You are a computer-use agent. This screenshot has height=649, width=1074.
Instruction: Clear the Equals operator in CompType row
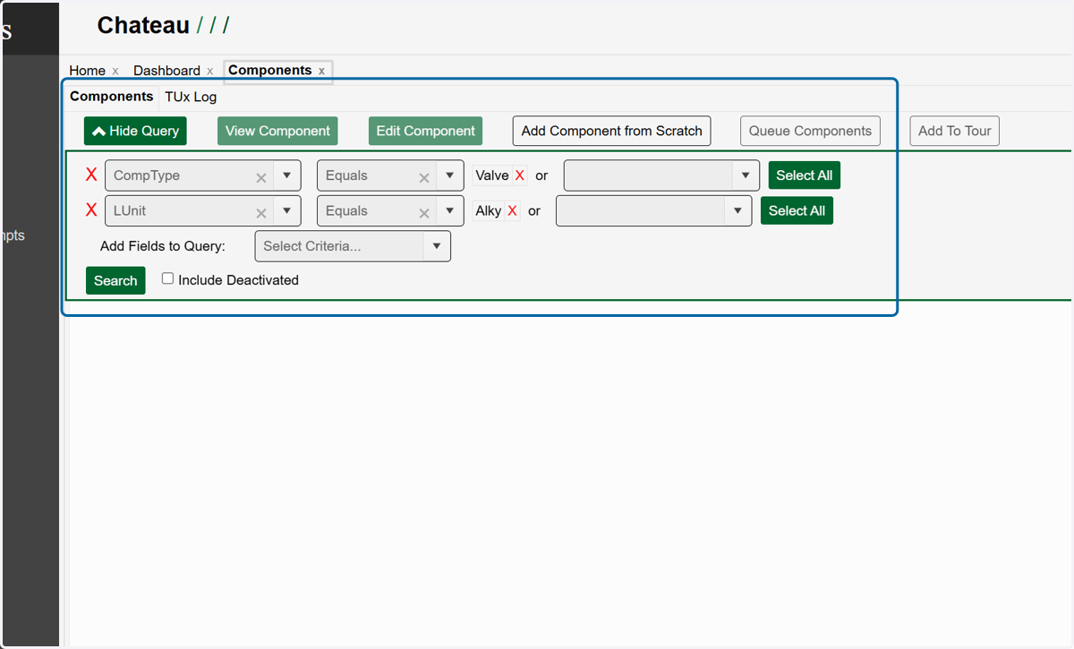tap(424, 177)
